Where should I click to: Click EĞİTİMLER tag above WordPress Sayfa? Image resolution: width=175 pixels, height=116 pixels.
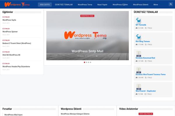coord(6,17)
